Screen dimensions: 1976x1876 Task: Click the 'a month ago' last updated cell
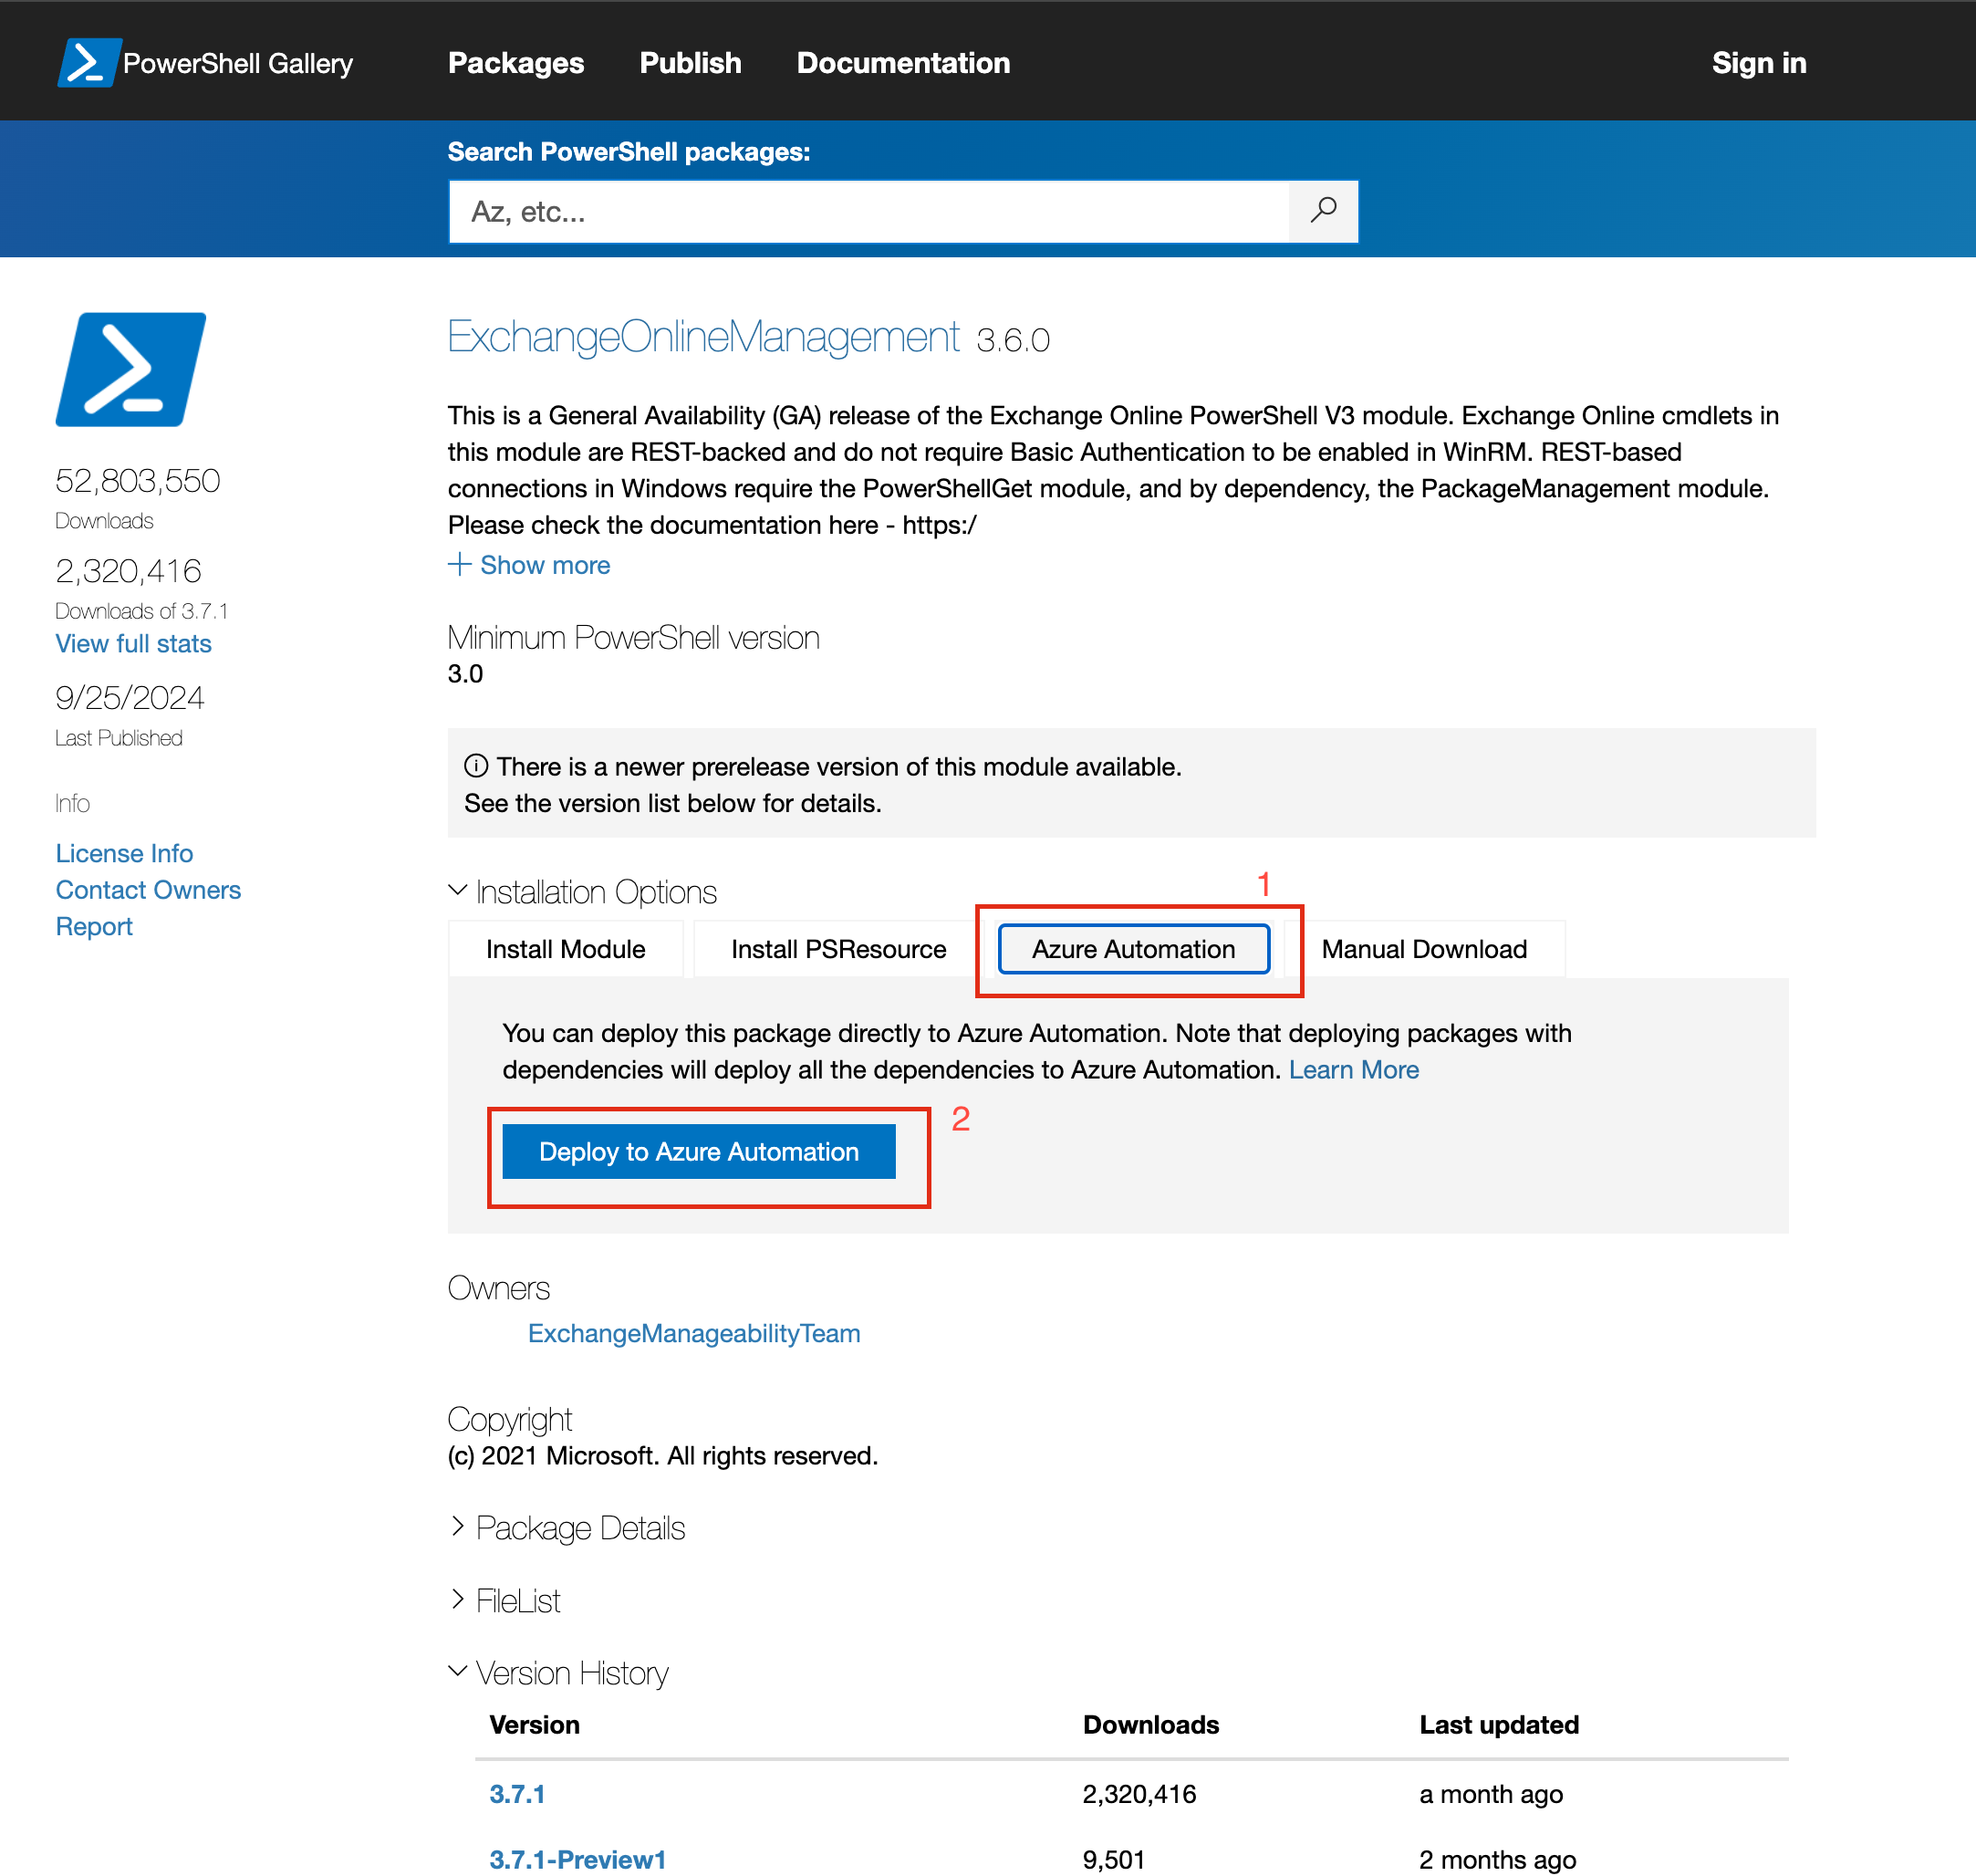1491,1794
